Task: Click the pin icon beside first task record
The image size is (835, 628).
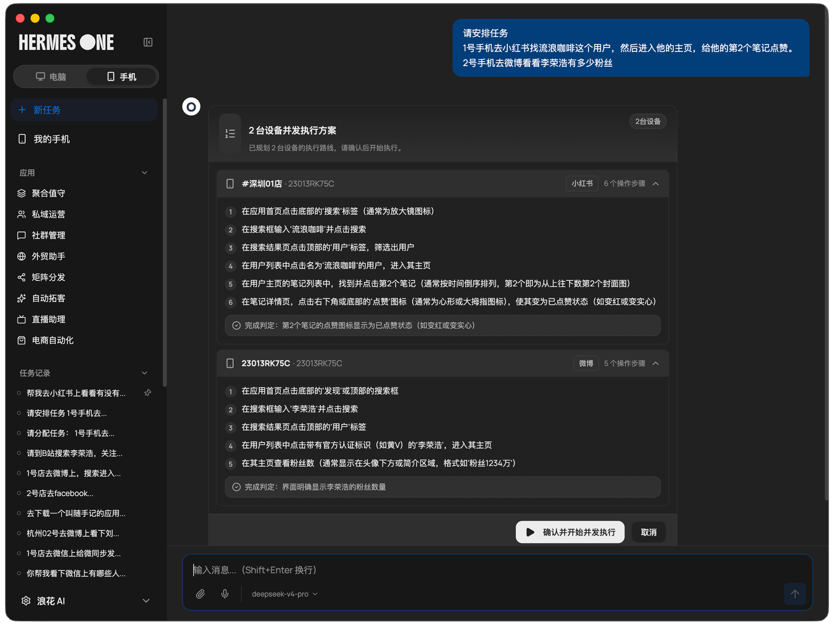Action: pyautogui.click(x=148, y=393)
